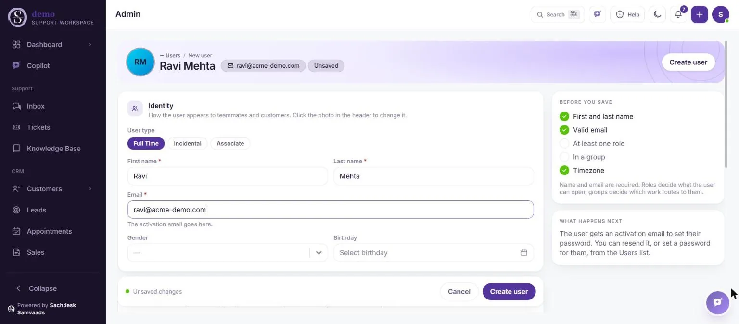Click the Timezone checklist check
This screenshot has height=324, width=739.
pyautogui.click(x=564, y=170)
